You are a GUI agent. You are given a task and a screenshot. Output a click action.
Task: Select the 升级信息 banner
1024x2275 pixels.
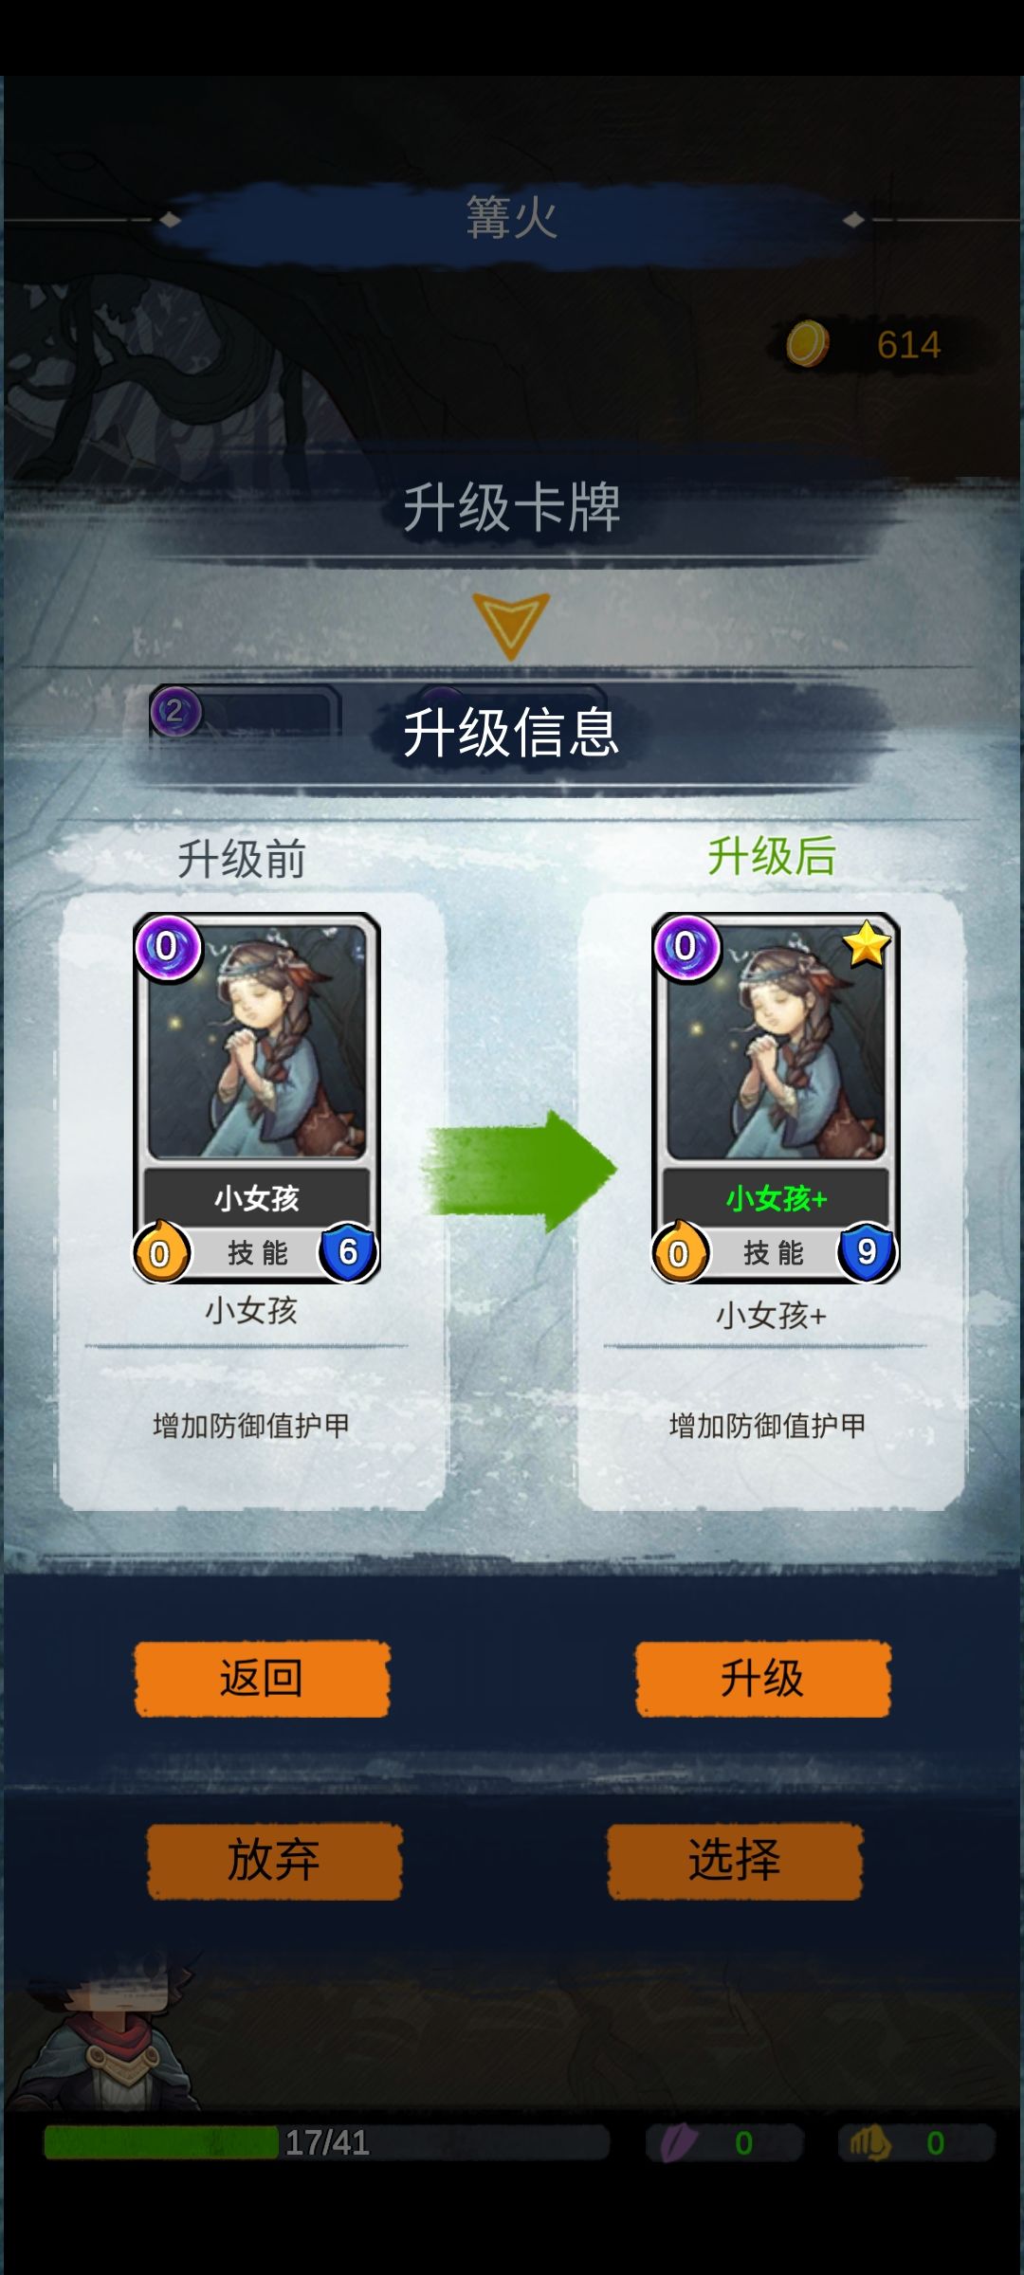[x=512, y=733]
